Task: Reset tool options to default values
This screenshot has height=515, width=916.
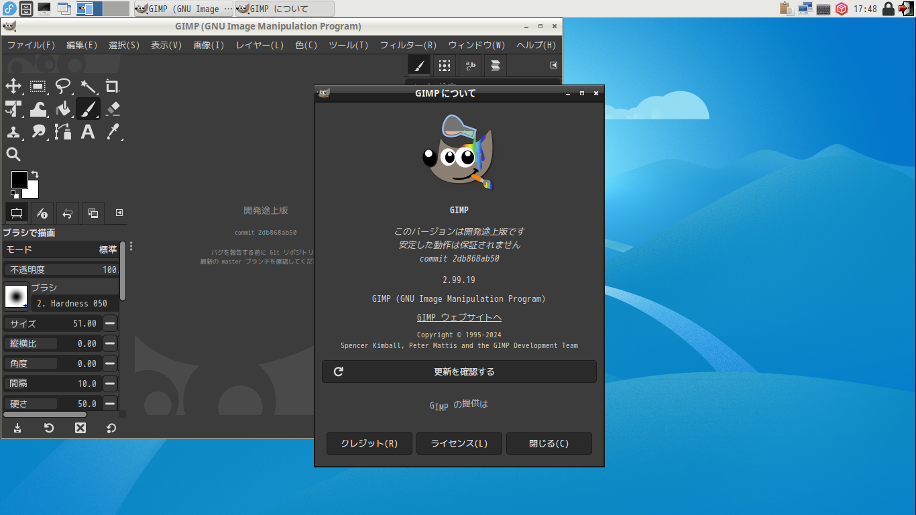Action: (111, 428)
